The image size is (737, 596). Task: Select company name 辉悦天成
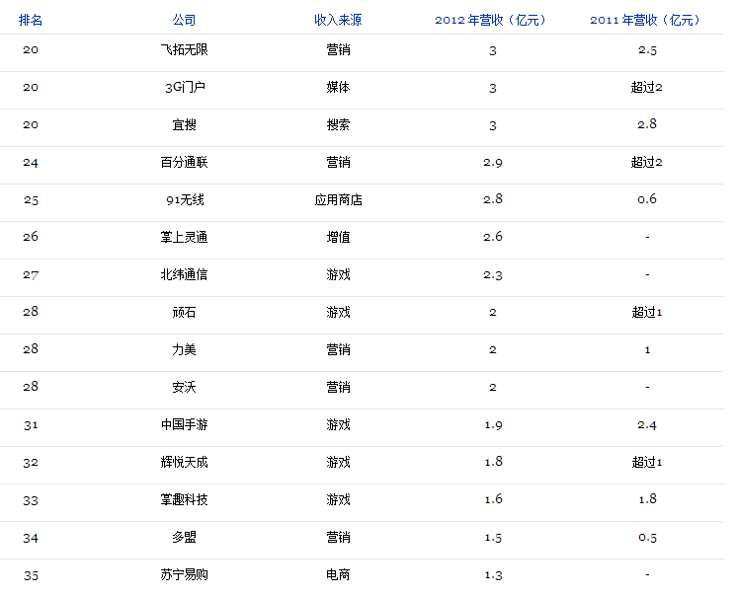click(184, 462)
